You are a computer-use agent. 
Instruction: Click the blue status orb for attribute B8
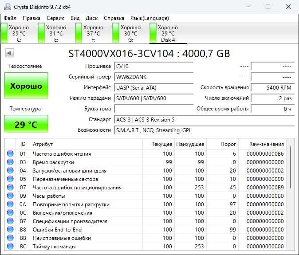tap(10, 229)
